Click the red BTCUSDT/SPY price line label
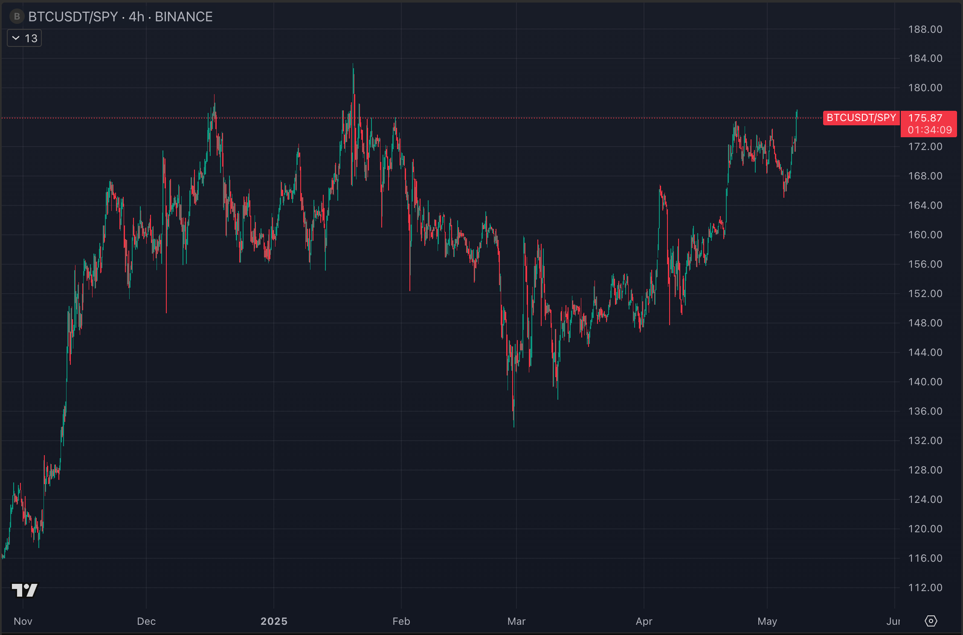 (861, 118)
